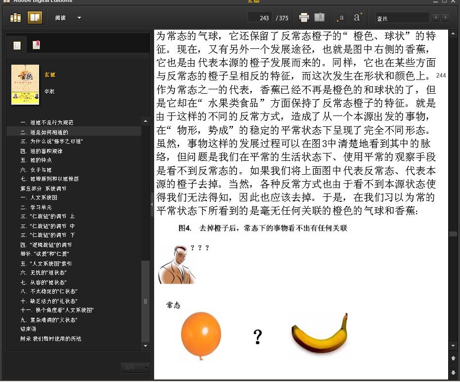Go to next search result arrow
The image size is (460, 382).
[445, 18]
